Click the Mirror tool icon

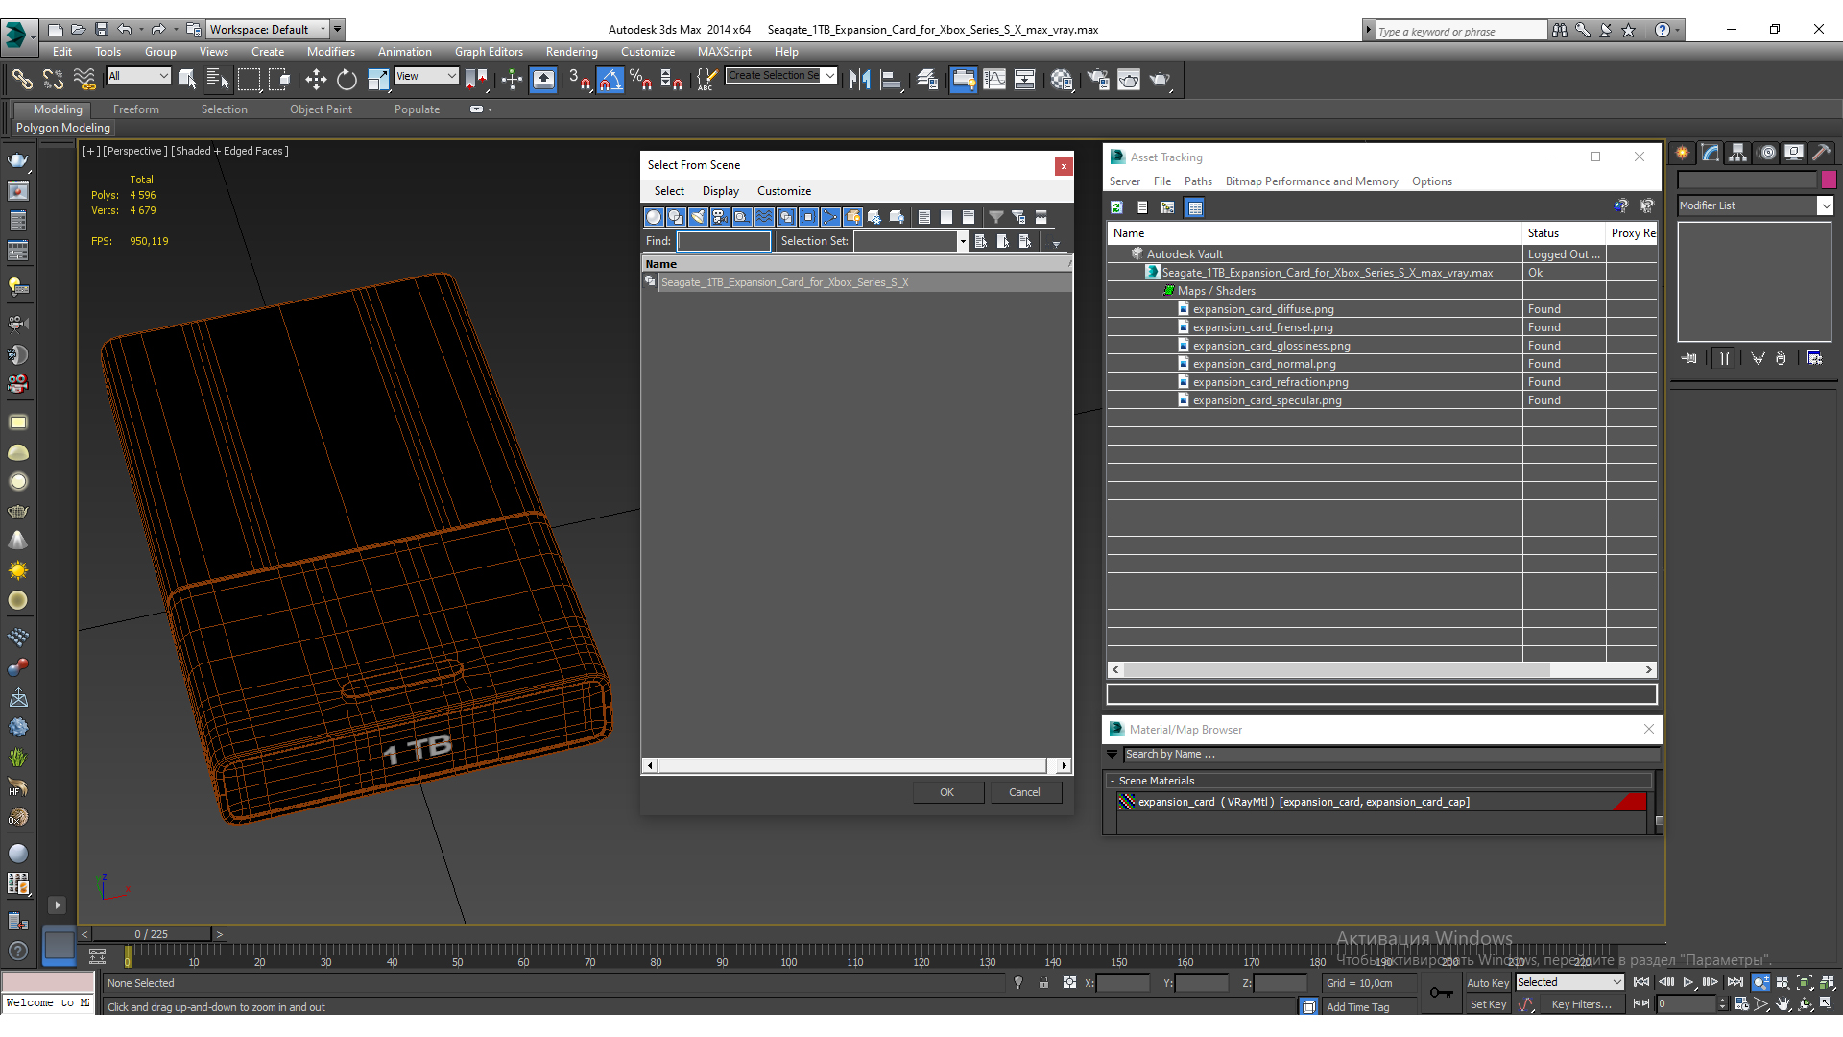point(859,80)
